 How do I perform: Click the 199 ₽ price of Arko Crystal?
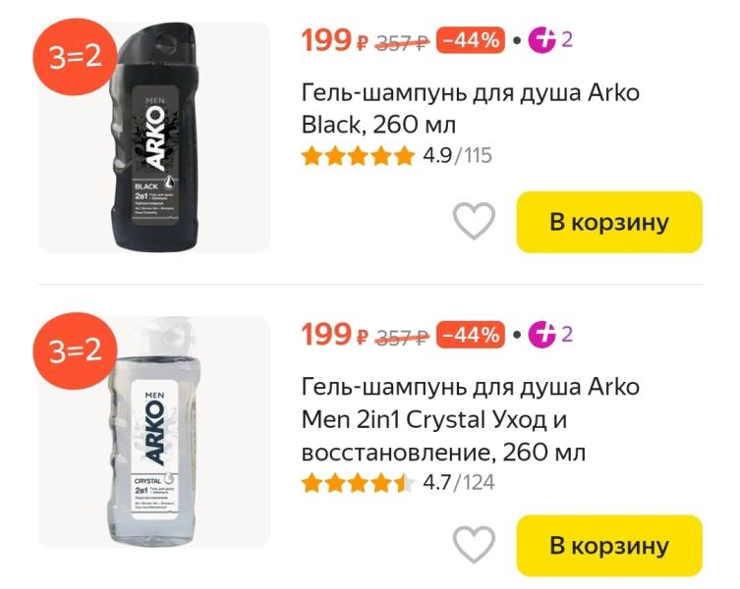(x=334, y=335)
